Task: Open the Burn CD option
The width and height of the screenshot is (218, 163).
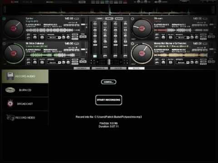Action: 25,90
